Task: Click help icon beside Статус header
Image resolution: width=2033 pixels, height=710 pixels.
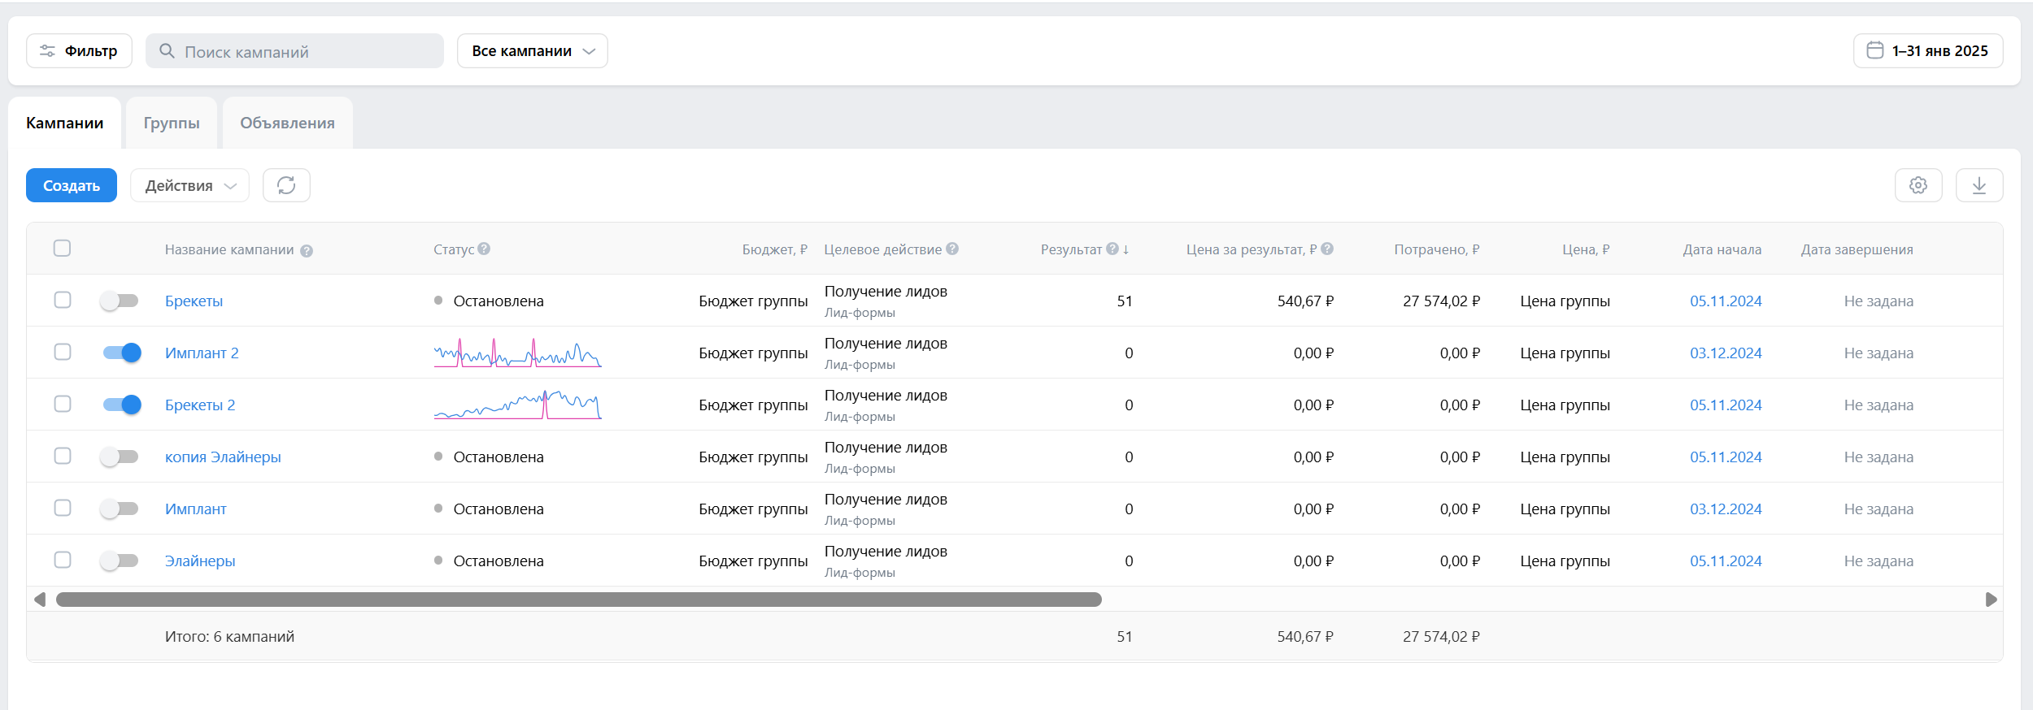Action: [x=484, y=249]
